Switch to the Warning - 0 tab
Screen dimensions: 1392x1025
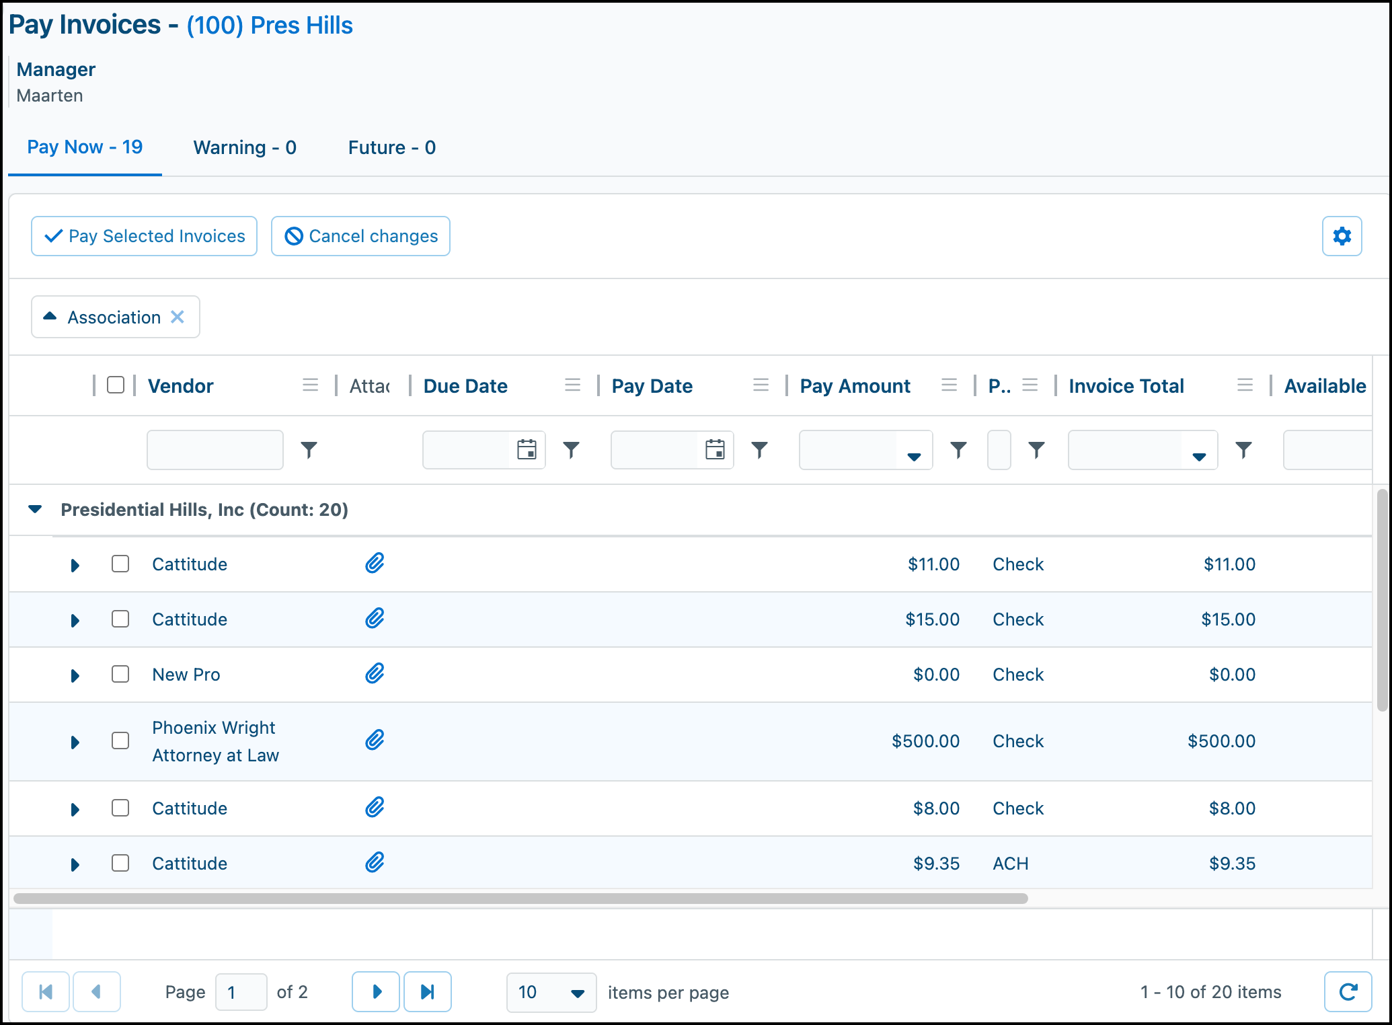245,147
